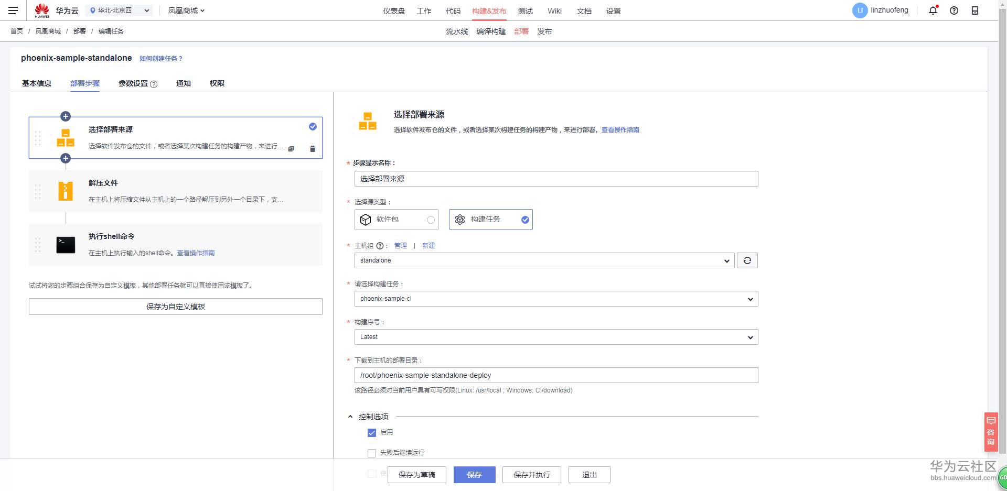Viewport: 1007px width, 491px height.
Task: Open 代码 in top navigation
Action: pos(453,11)
